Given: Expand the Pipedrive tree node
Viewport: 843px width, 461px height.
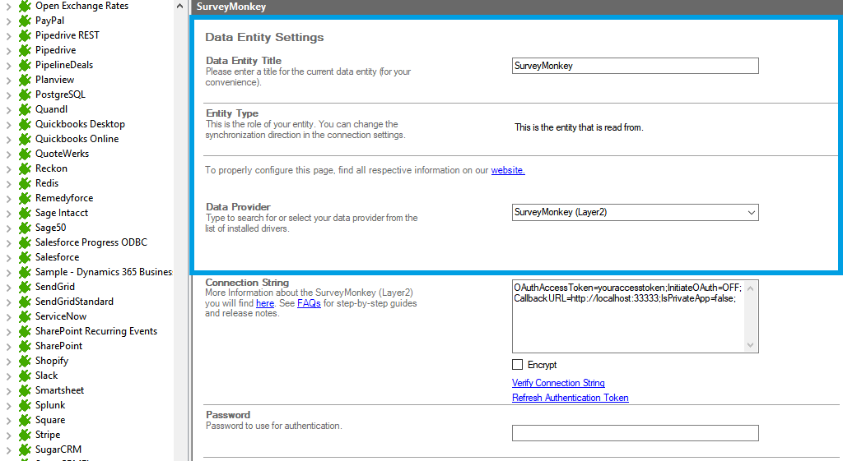Looking at the screenshot, I should 8,51.
